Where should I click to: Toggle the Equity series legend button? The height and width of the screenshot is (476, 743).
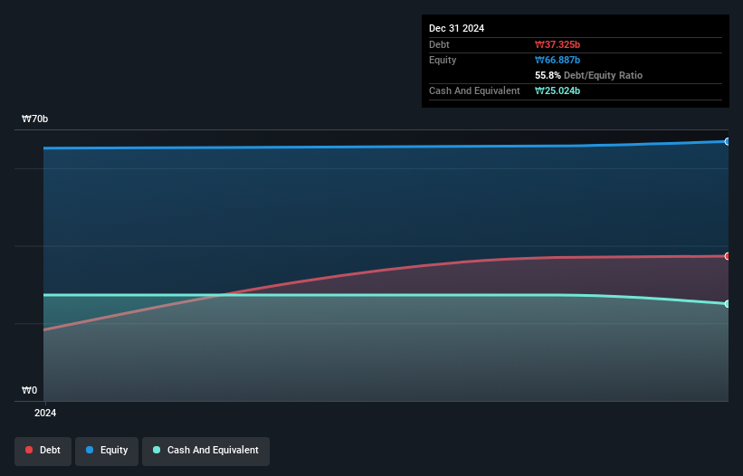107,451
